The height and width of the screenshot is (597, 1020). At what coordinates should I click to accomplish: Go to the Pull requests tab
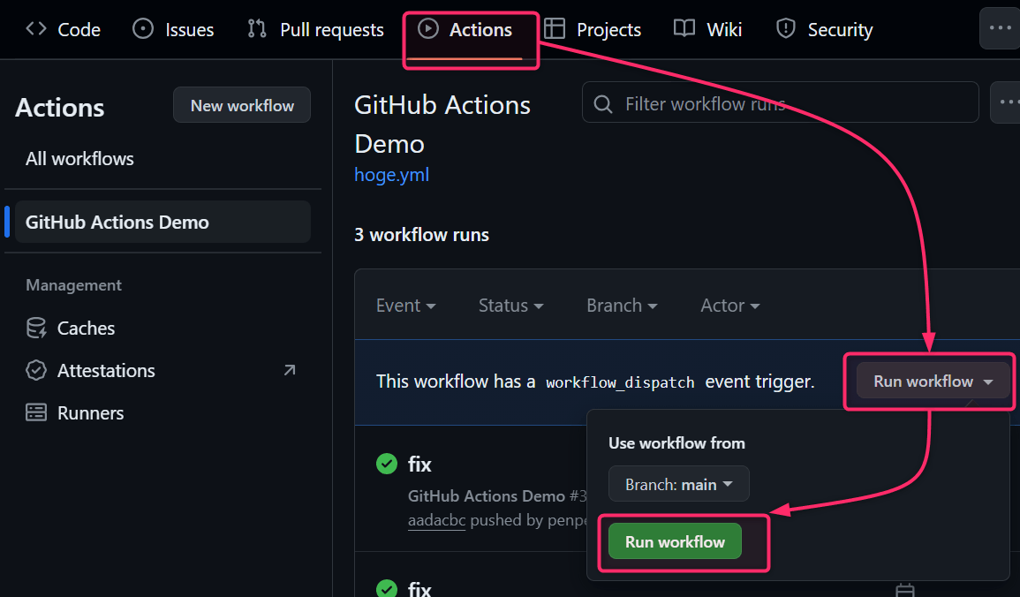click(x=315, y=29)
